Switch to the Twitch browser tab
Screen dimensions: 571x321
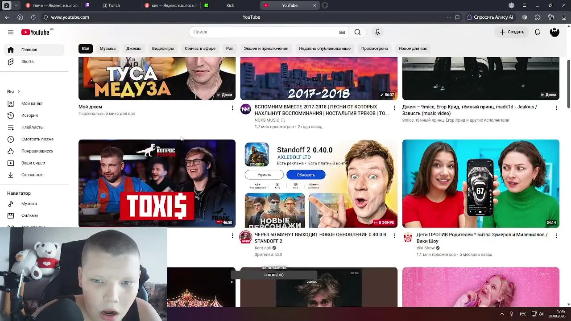click(112, 5)
